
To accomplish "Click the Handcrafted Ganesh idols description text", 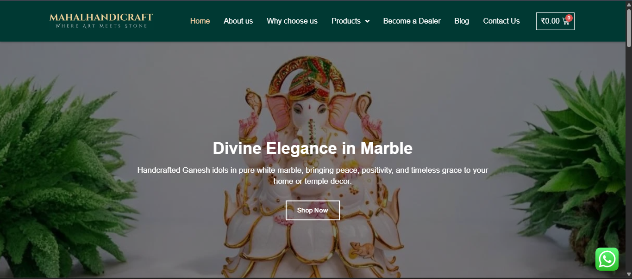I will 313,176.
